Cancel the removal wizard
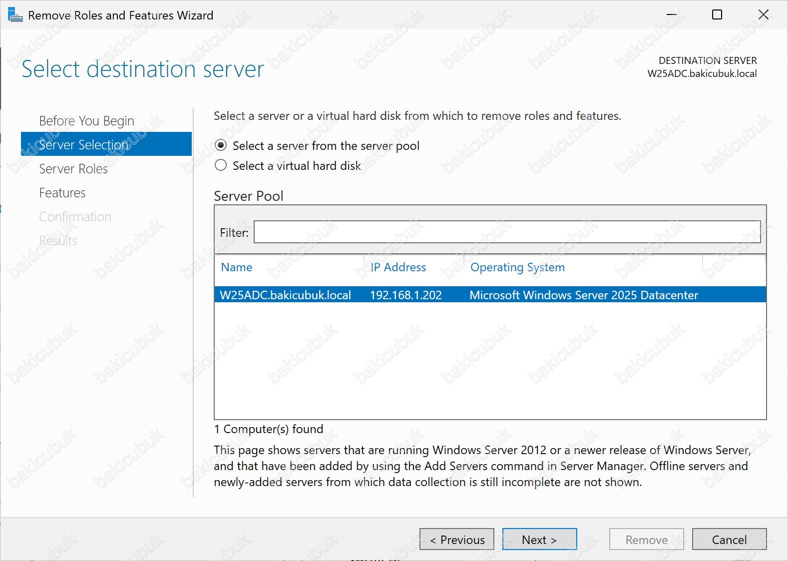The height and width of the screenshot is (561, 788). pyautogui.click(x=730, y=540)
